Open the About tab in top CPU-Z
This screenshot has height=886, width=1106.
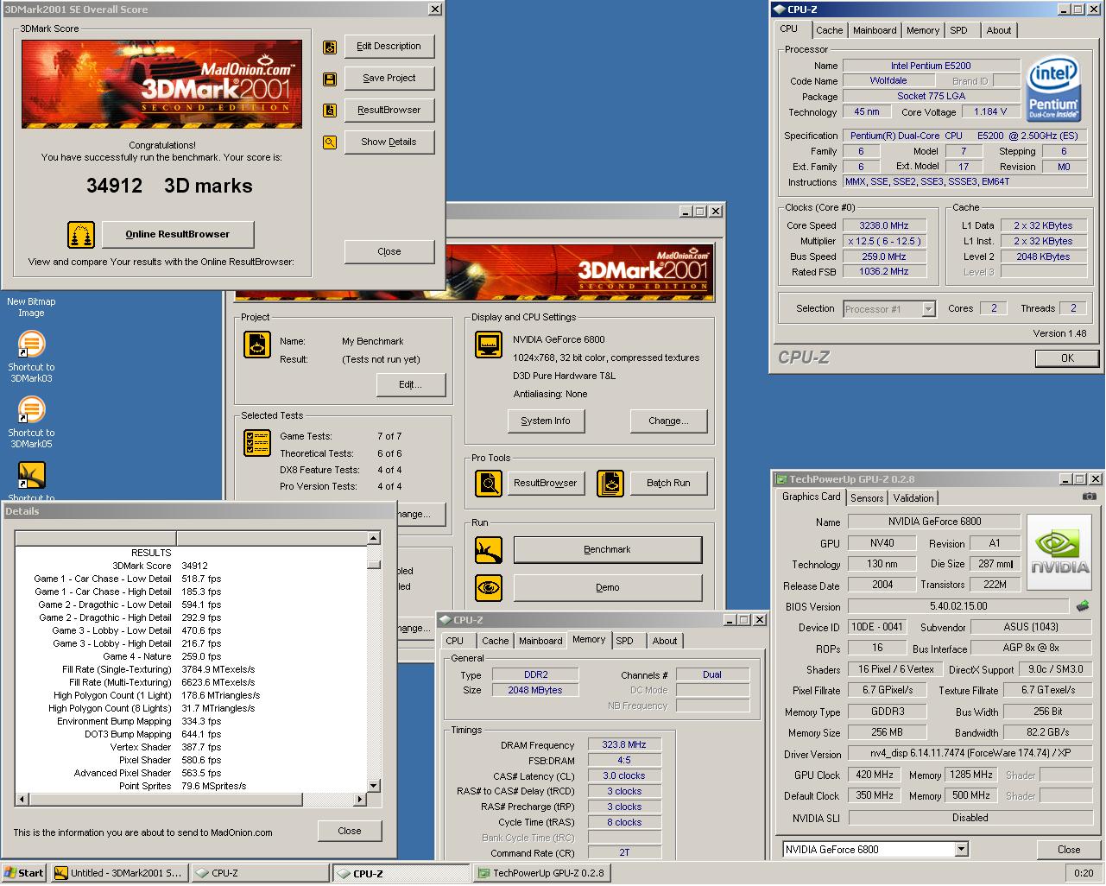(x=999, y=30)
